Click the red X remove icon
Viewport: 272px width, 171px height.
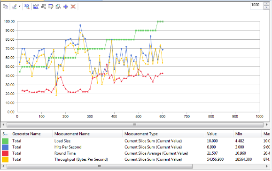73,7
